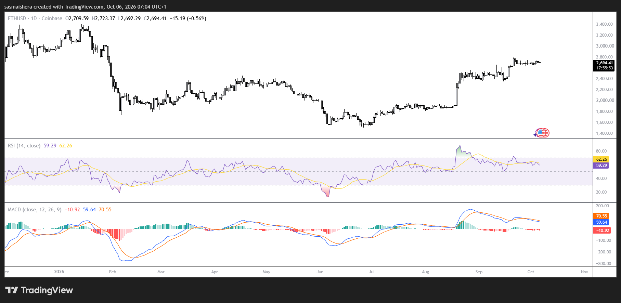Image resolution: width=621 pixels, height=303 pixels.
Task: Click the close value C2,694.41
Action: pos(155,18)
